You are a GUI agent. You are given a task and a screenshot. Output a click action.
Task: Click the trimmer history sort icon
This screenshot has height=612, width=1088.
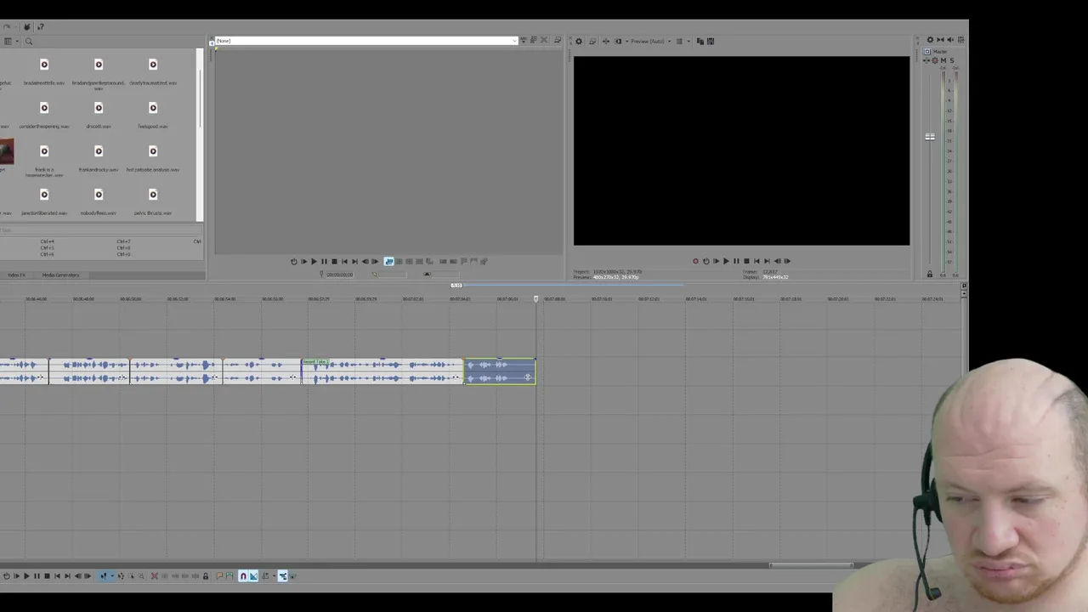(x=524, y=41)
